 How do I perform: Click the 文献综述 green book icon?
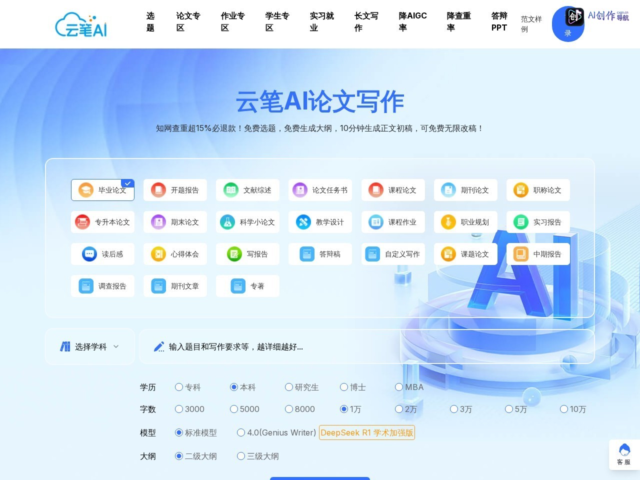coord(231,190)
